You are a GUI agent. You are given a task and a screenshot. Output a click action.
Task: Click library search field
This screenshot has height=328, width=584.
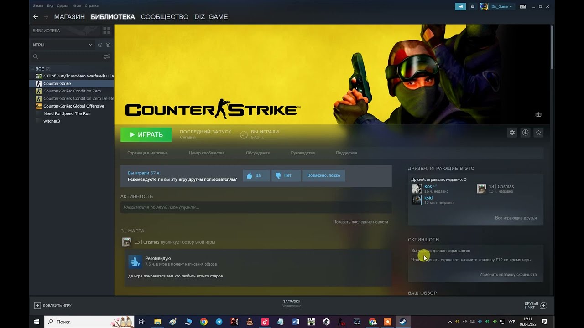point(66,57)
